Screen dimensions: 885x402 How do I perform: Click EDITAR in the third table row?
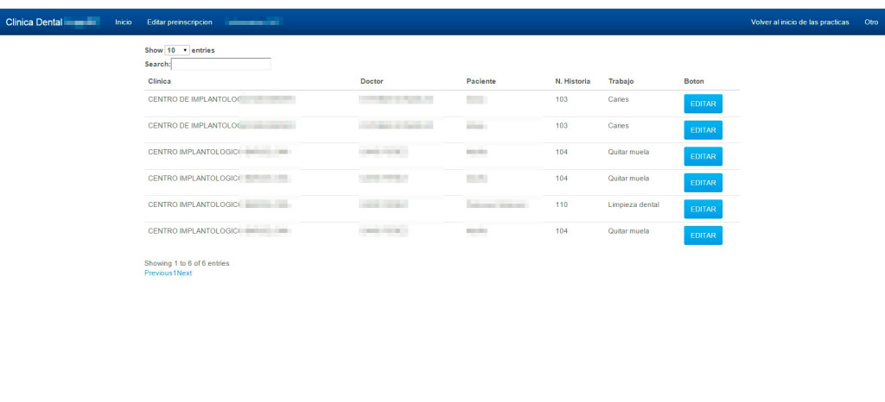[x=703, y=156]
